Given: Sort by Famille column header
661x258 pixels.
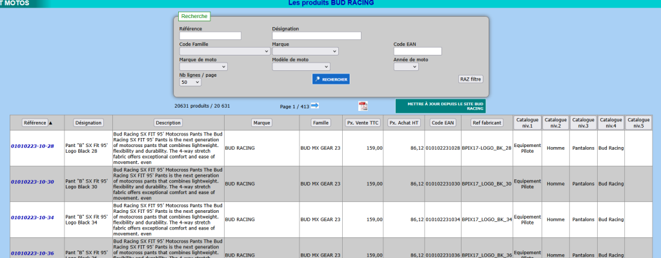Looking at the screenshot, I should coord(321,123).
